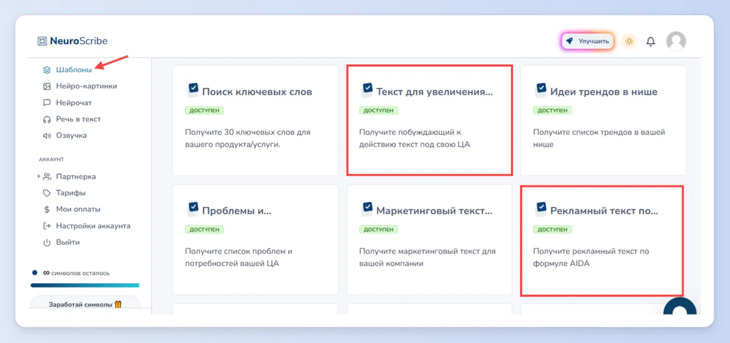This screenshot has width=730, height=343.
Task: Open notifications bell icon
Action: click(x=651, y=41)
